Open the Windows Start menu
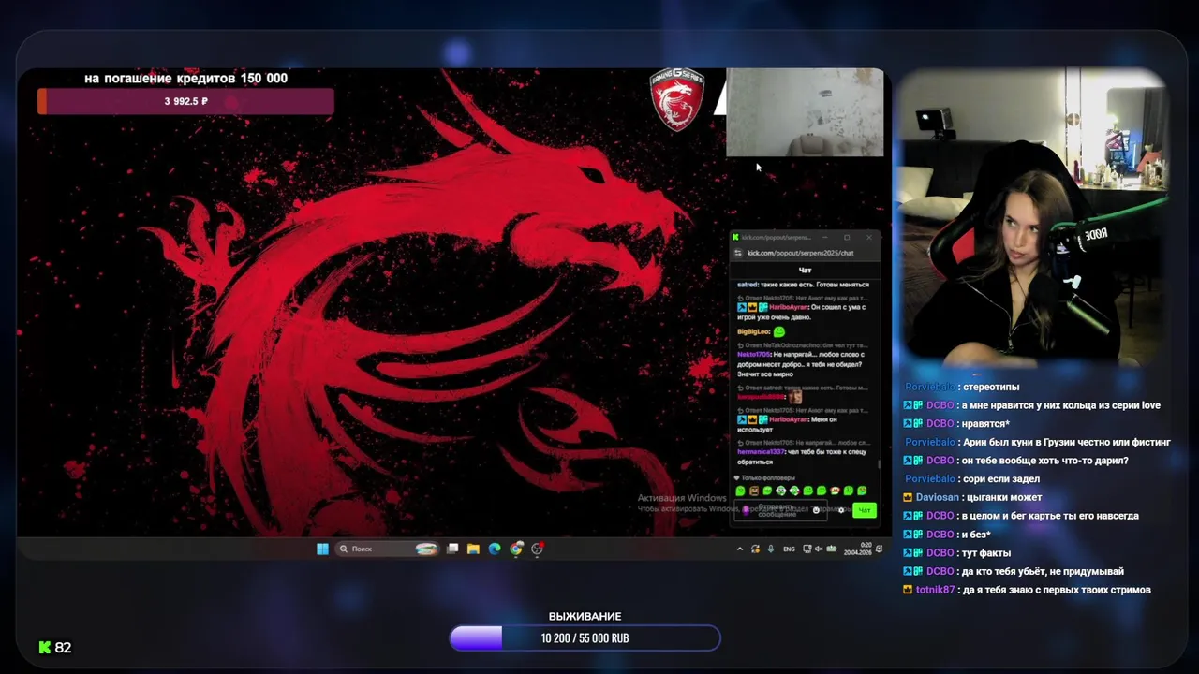Viewport: 1199px width, 674px height. (x=322, y=549)
